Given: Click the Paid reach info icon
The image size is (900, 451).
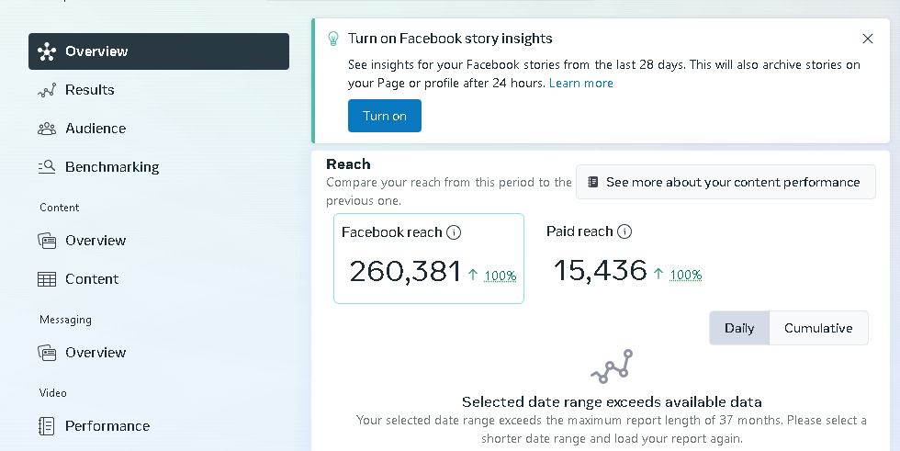Looking at the screenshot, I should coord(624,231).
